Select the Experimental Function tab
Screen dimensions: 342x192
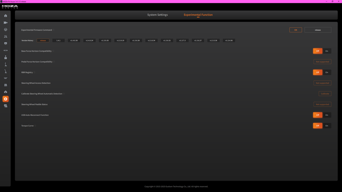coord(198,15)
